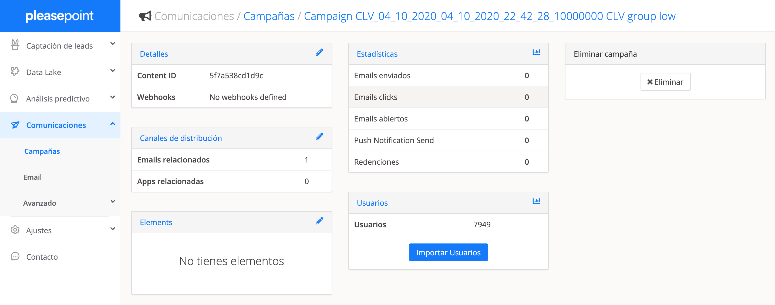Select Email in the sidebar submenu

pyautogui.click(x=32, y=177)
